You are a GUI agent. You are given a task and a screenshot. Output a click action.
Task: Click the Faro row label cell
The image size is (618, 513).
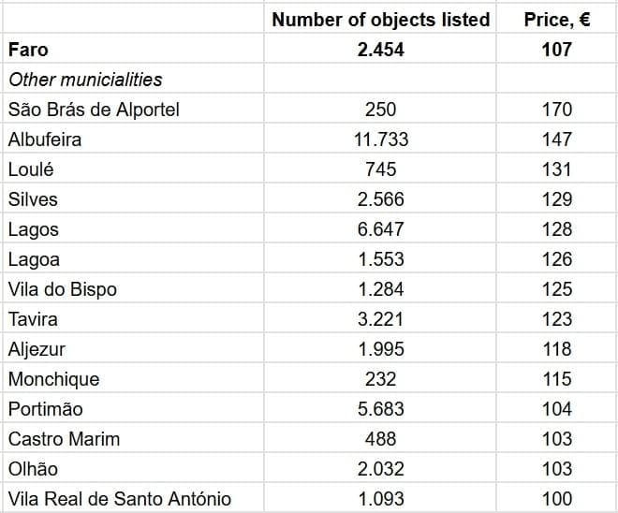pos(28,50)
